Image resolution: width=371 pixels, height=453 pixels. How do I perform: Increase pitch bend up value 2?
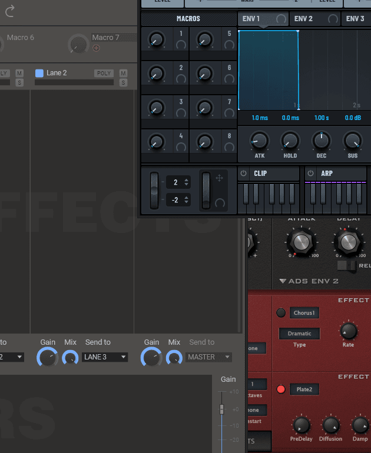point(186,180)
